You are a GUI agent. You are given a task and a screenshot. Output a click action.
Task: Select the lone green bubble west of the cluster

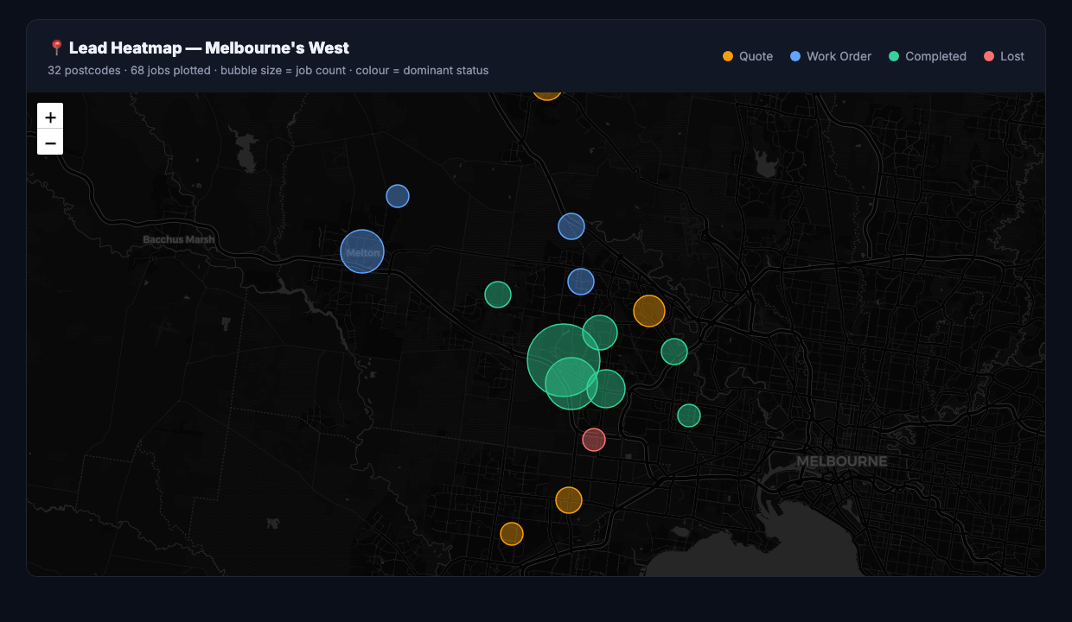click(498, 295)
